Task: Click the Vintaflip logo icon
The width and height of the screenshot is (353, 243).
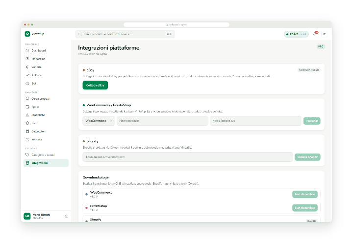Action: click(27, 34)
